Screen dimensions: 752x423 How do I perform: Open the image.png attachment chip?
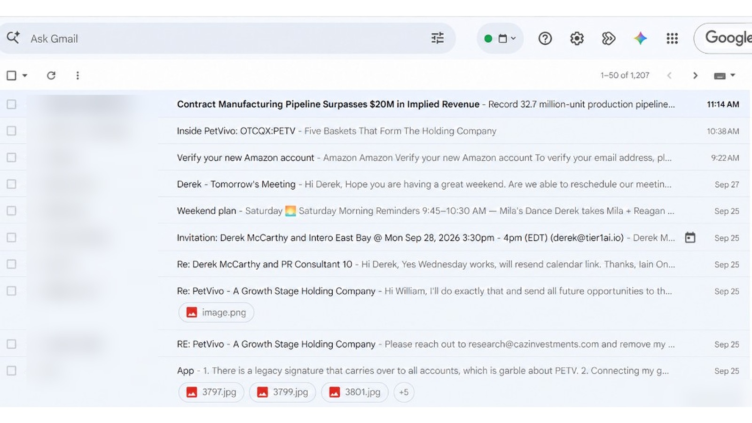[x=216, y=313]
